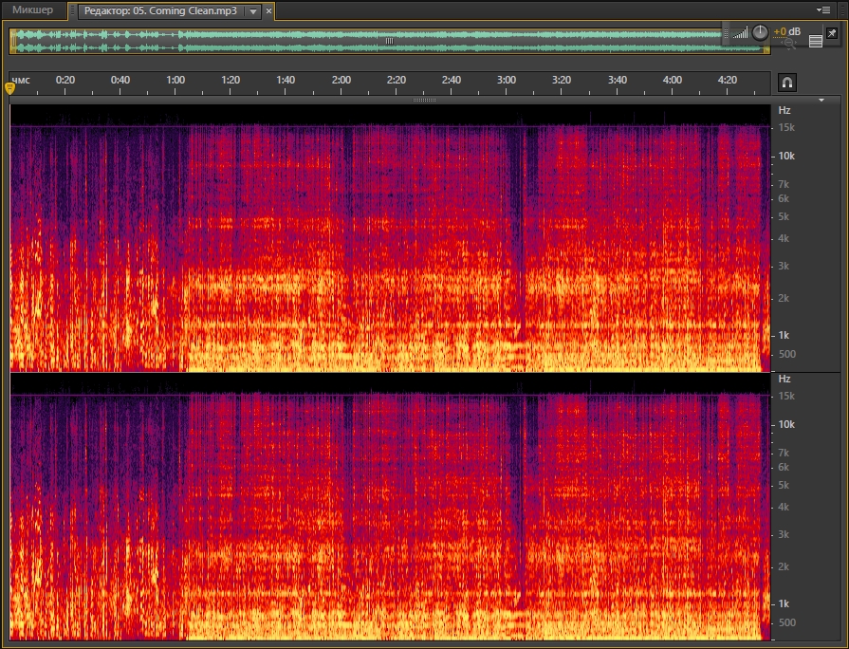Click the yellow playhead marker
The height and width of the screenshot is (649, 849).
[10, 88]
